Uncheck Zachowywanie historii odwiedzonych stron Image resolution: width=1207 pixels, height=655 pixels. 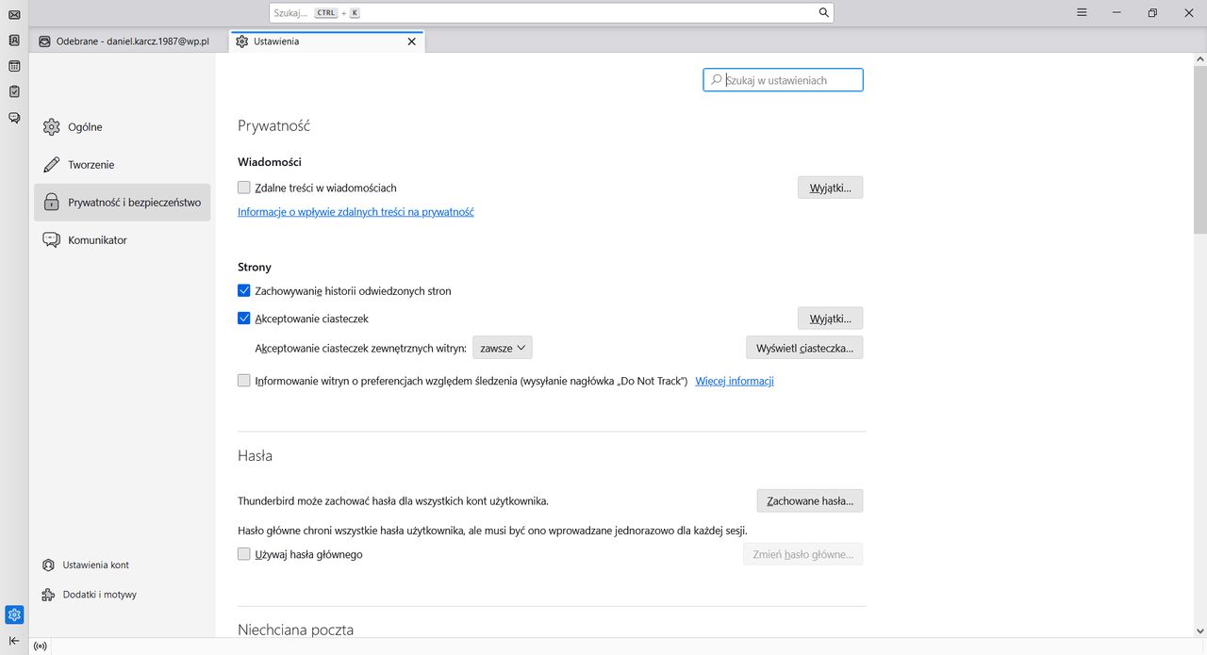click(x=244, y=291)
